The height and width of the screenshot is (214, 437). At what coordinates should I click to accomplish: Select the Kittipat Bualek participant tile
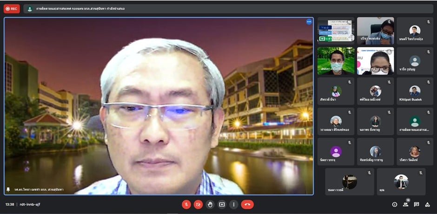[415, 91]
